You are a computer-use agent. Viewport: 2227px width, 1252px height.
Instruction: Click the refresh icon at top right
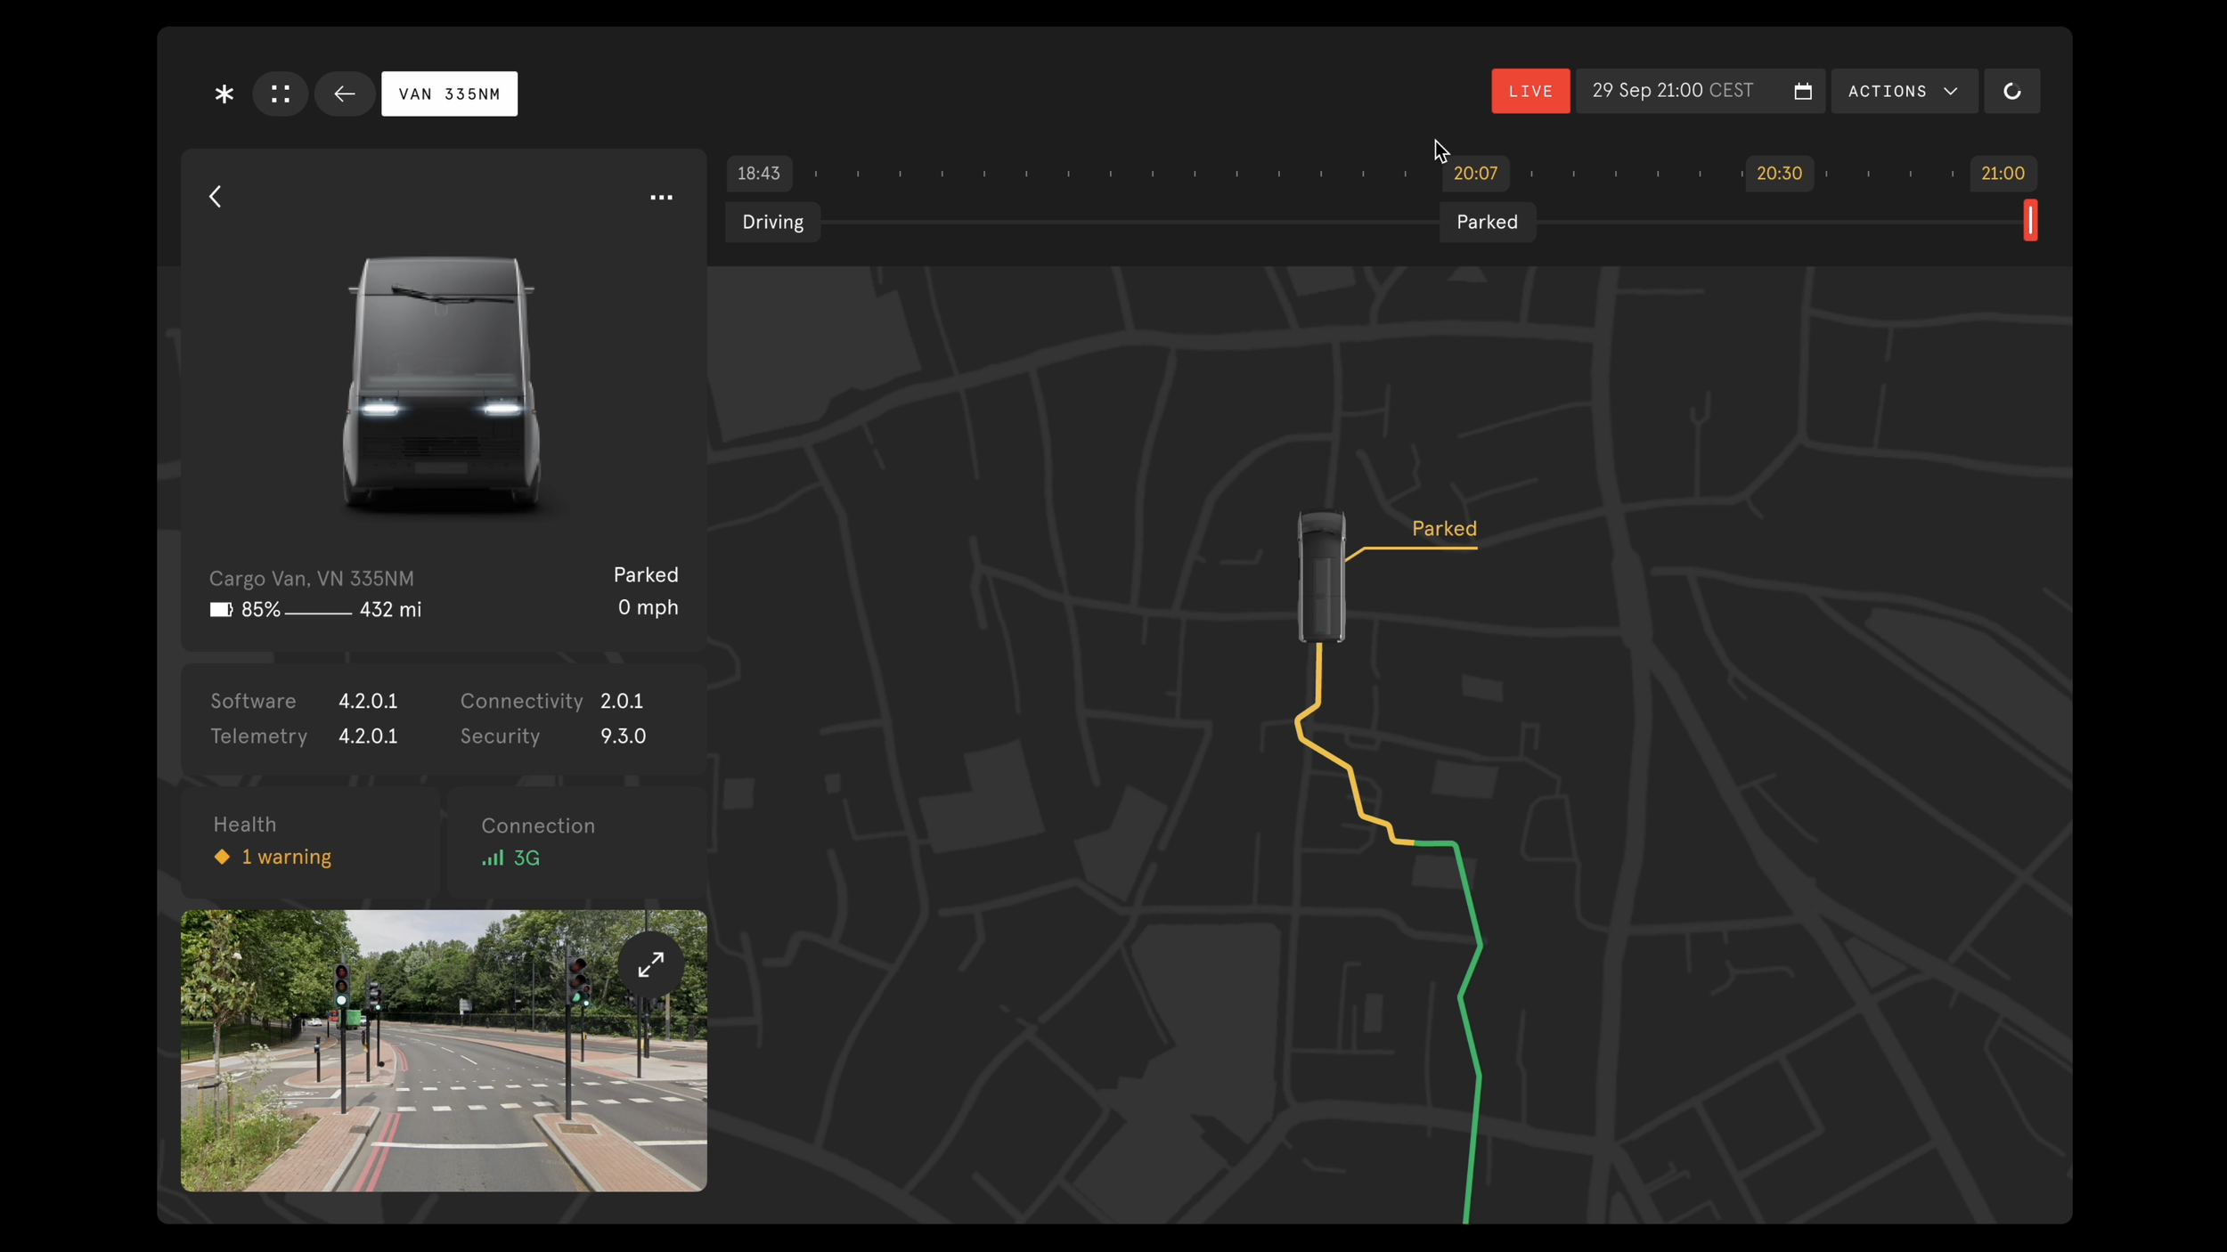2011,92
